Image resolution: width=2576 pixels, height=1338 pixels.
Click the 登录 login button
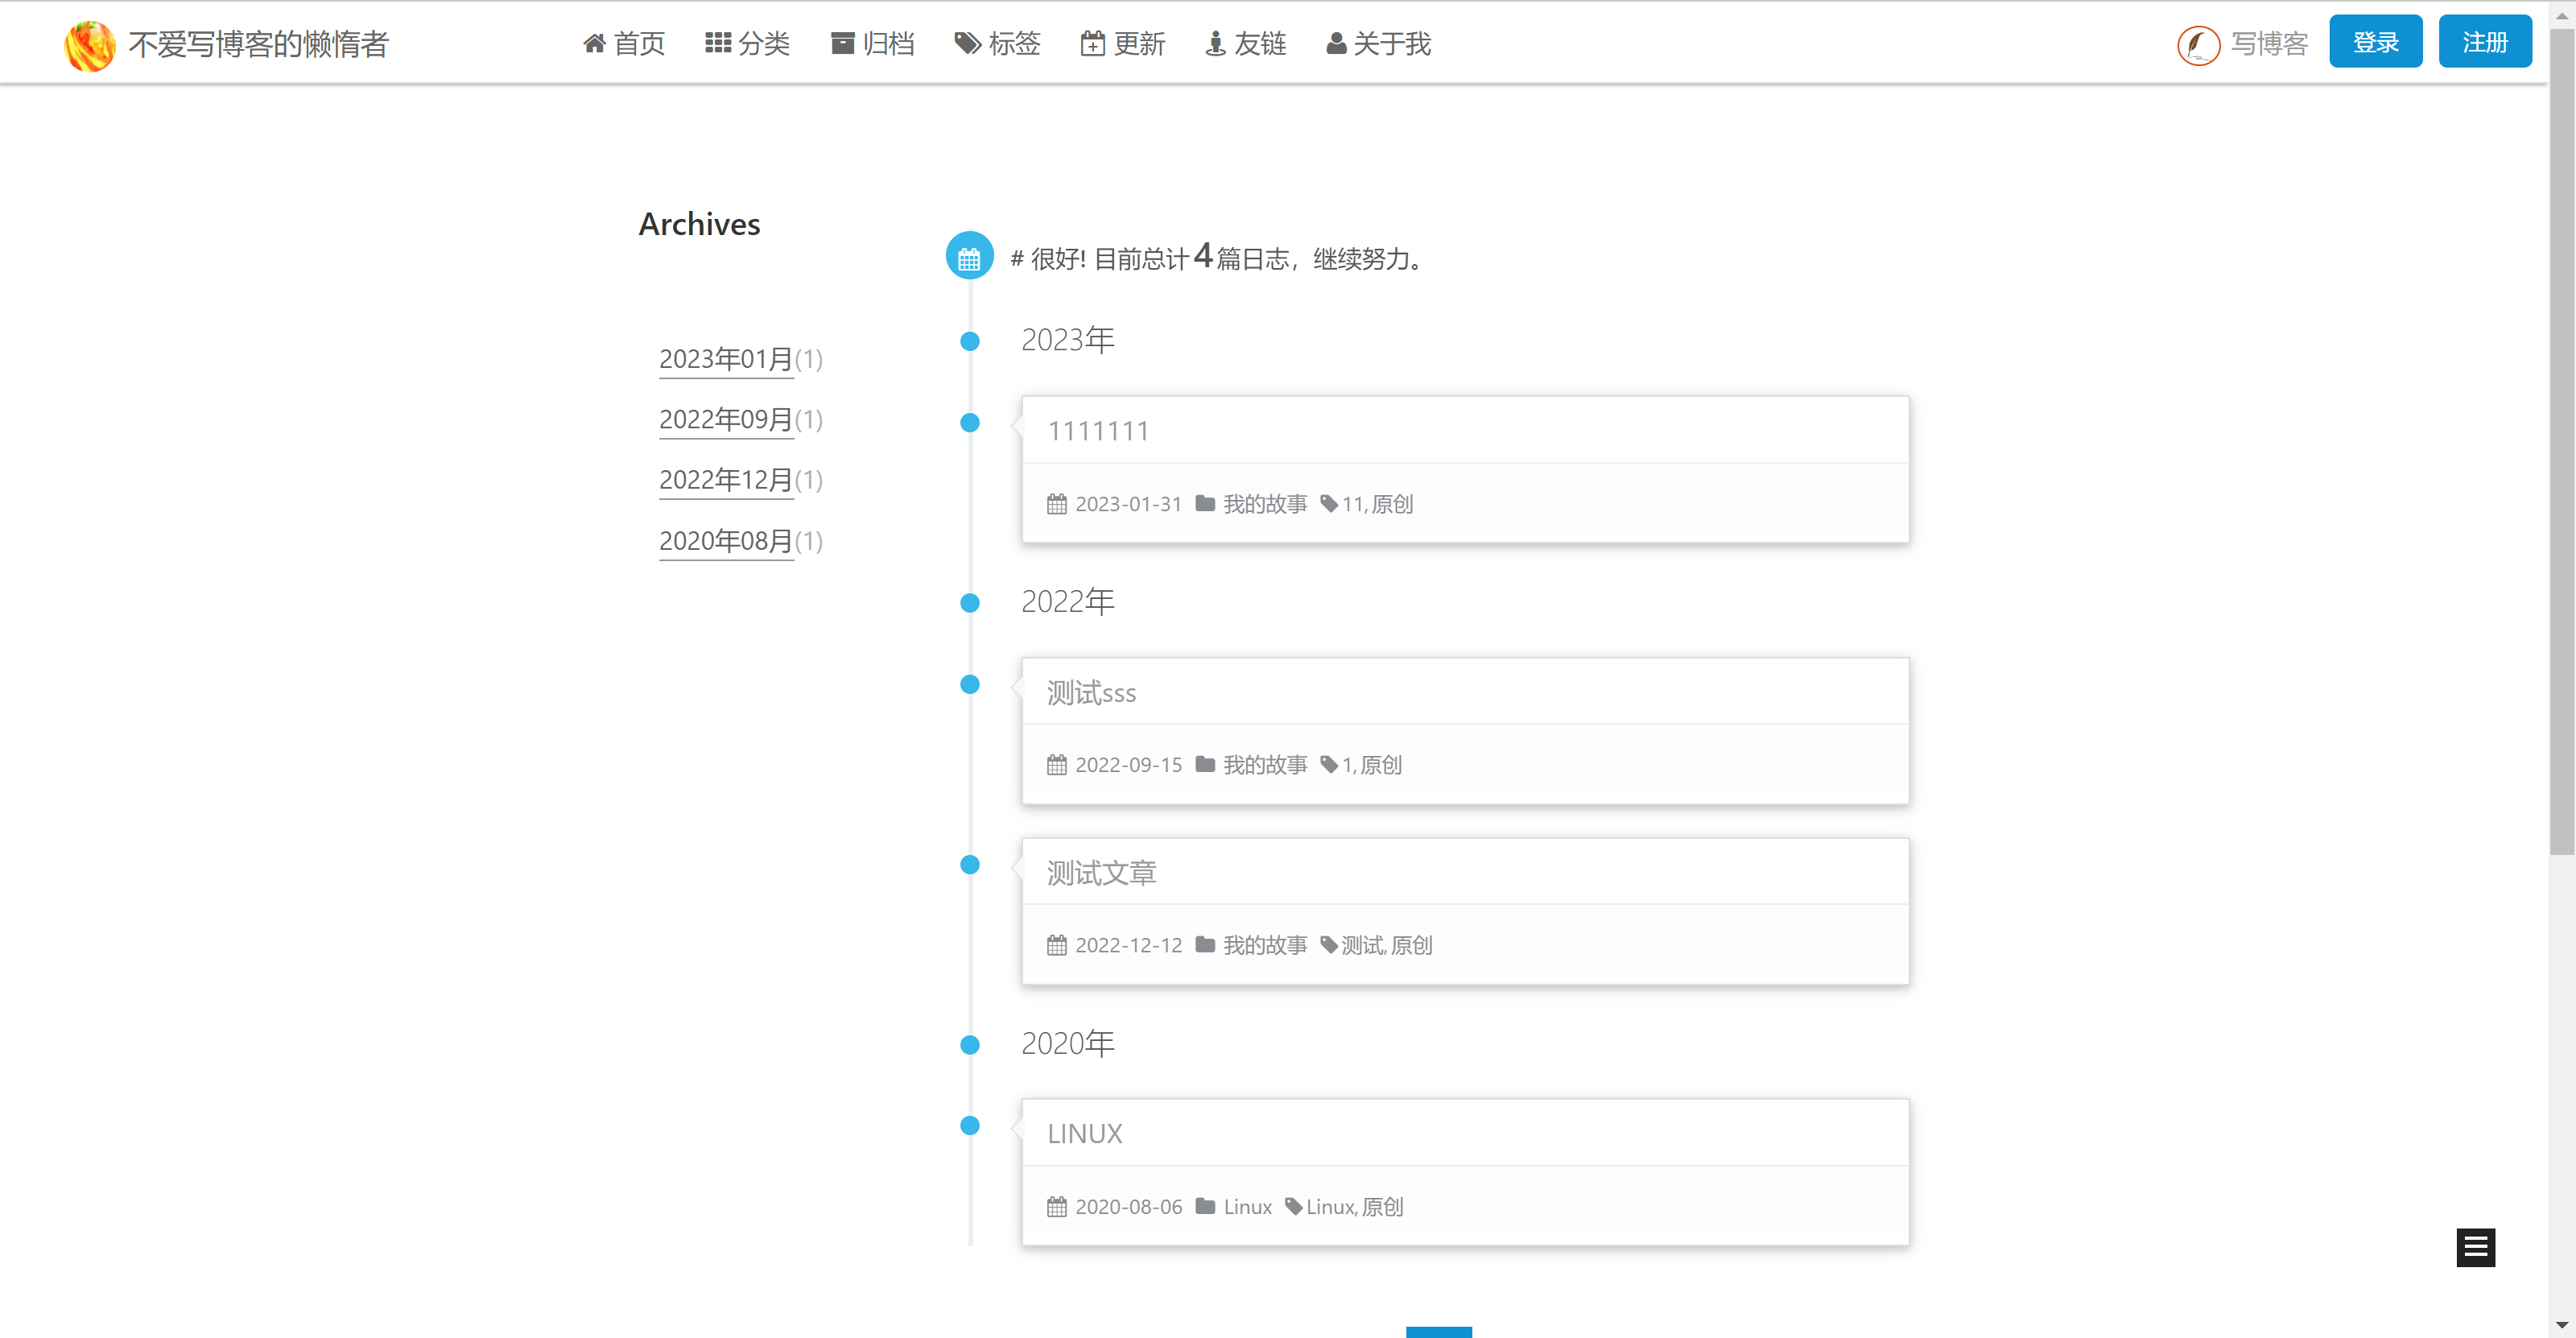click(x=2375, y=41)
